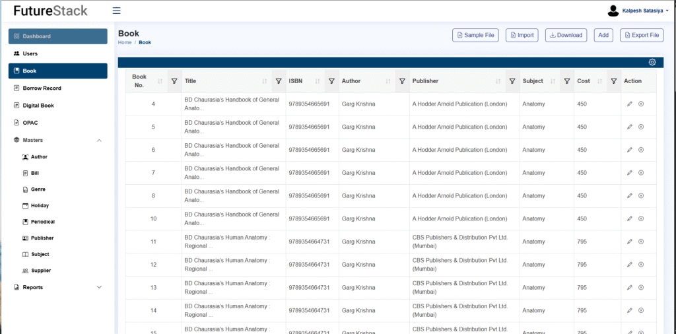Click Anatomy subject in book 7 row
The width and height of the screenshot is (676, 334).
pyautogui.click(x=533, y=172)
